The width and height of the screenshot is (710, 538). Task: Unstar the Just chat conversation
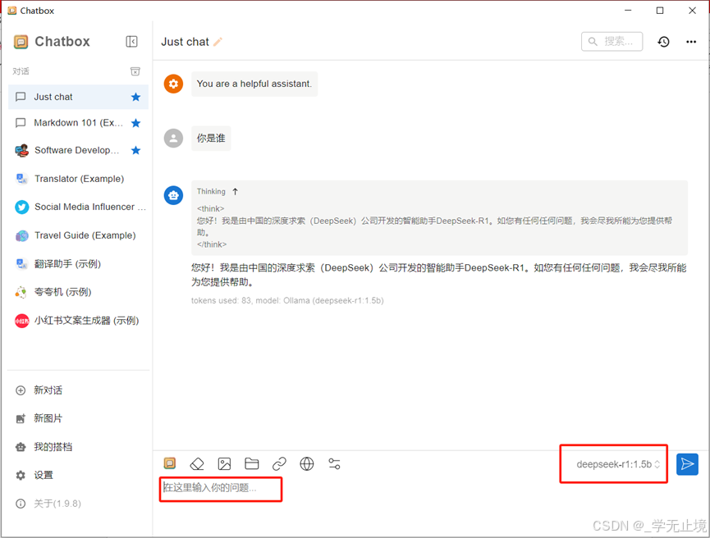[135, 97]
